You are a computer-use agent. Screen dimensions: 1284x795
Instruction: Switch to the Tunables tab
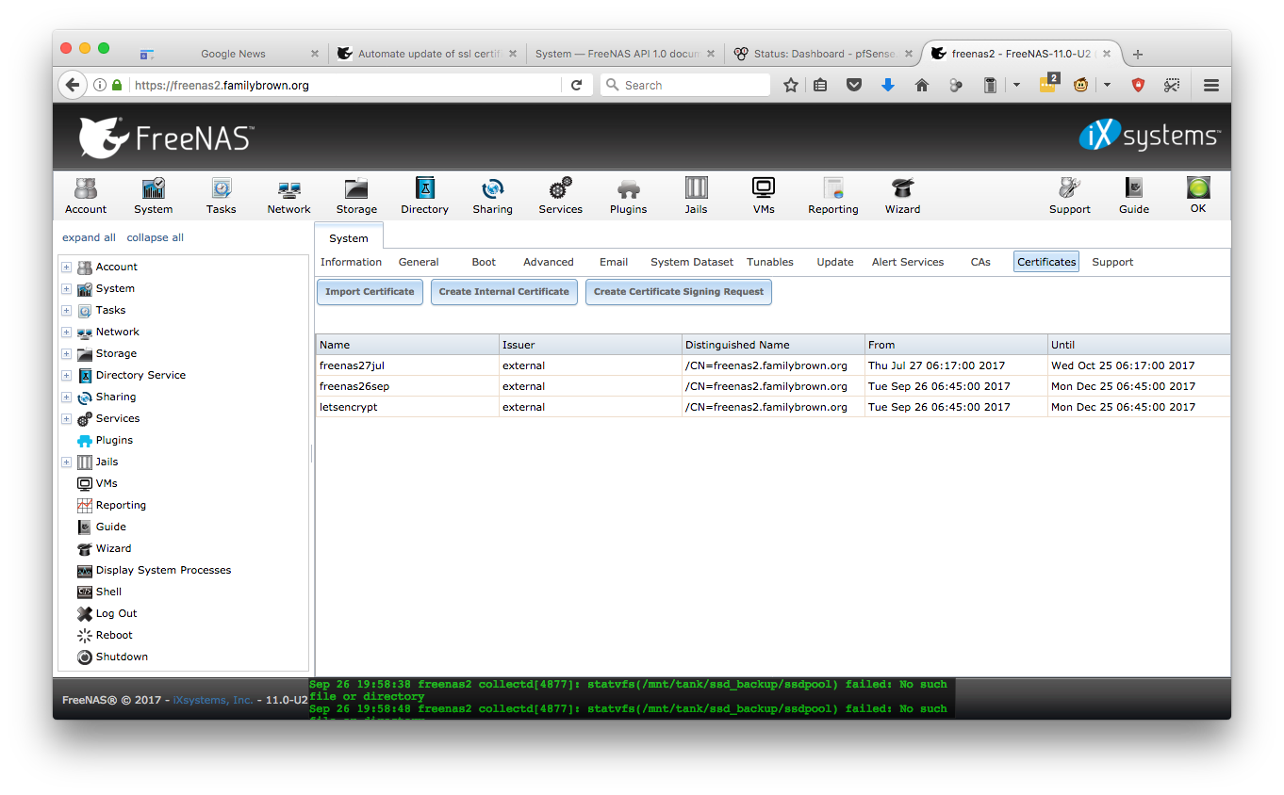point(770,262)
